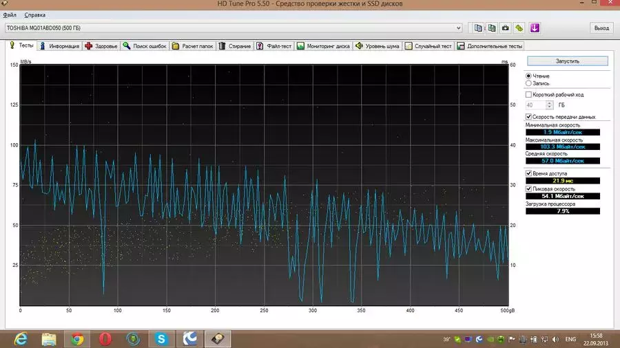Screen dimensions: 620x348
Task: Click the ENG language indicator
Action: pos(570,339)
